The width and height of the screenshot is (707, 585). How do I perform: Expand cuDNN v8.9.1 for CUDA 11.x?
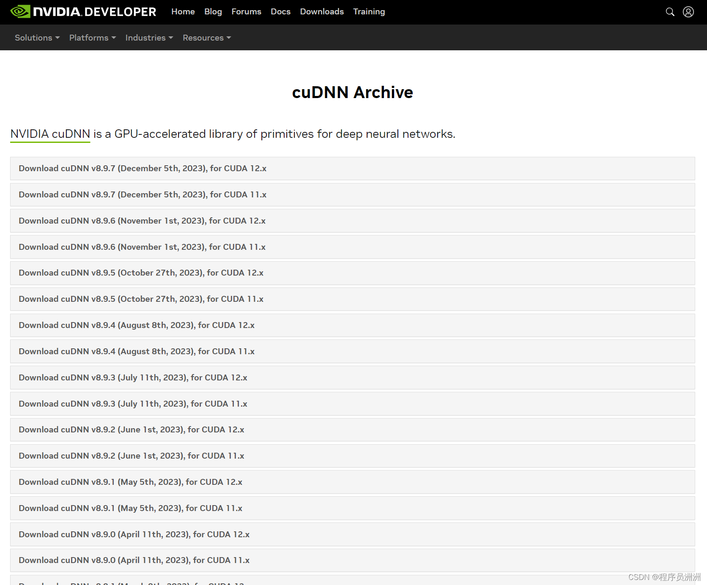click(353, 508)
